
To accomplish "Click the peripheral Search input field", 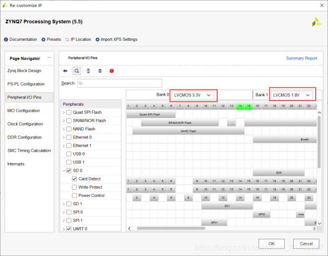I will (x=119, y=83).
